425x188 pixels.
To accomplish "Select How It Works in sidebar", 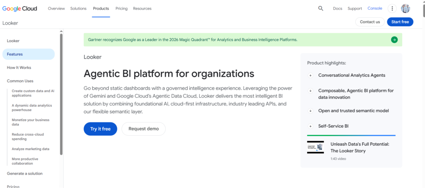I will (x=19, y=68).
